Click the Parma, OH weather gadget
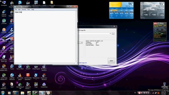This screenshot has height=95, width=169. click(152, 10)
